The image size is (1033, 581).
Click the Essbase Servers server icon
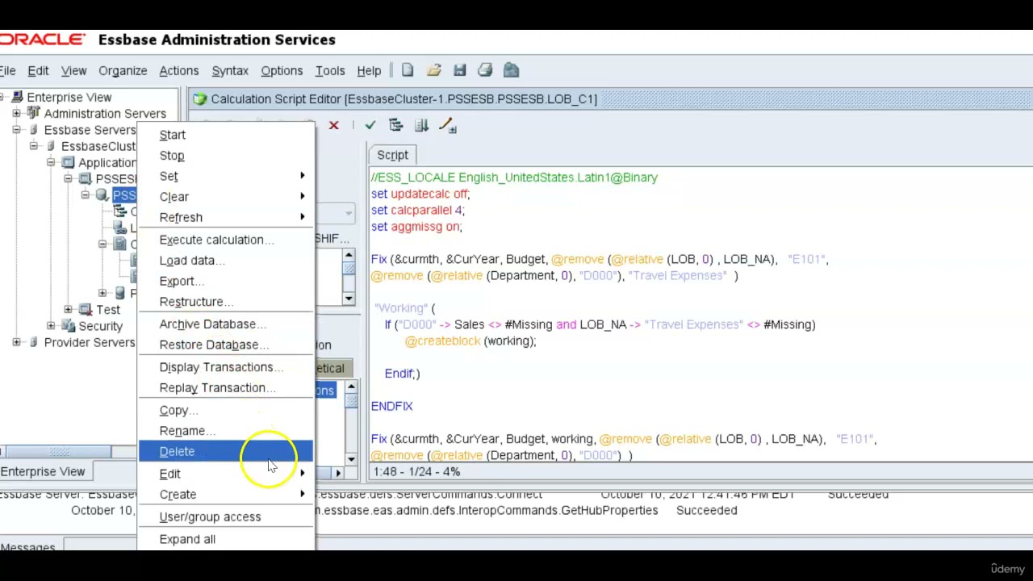click(x=34, y=130)
